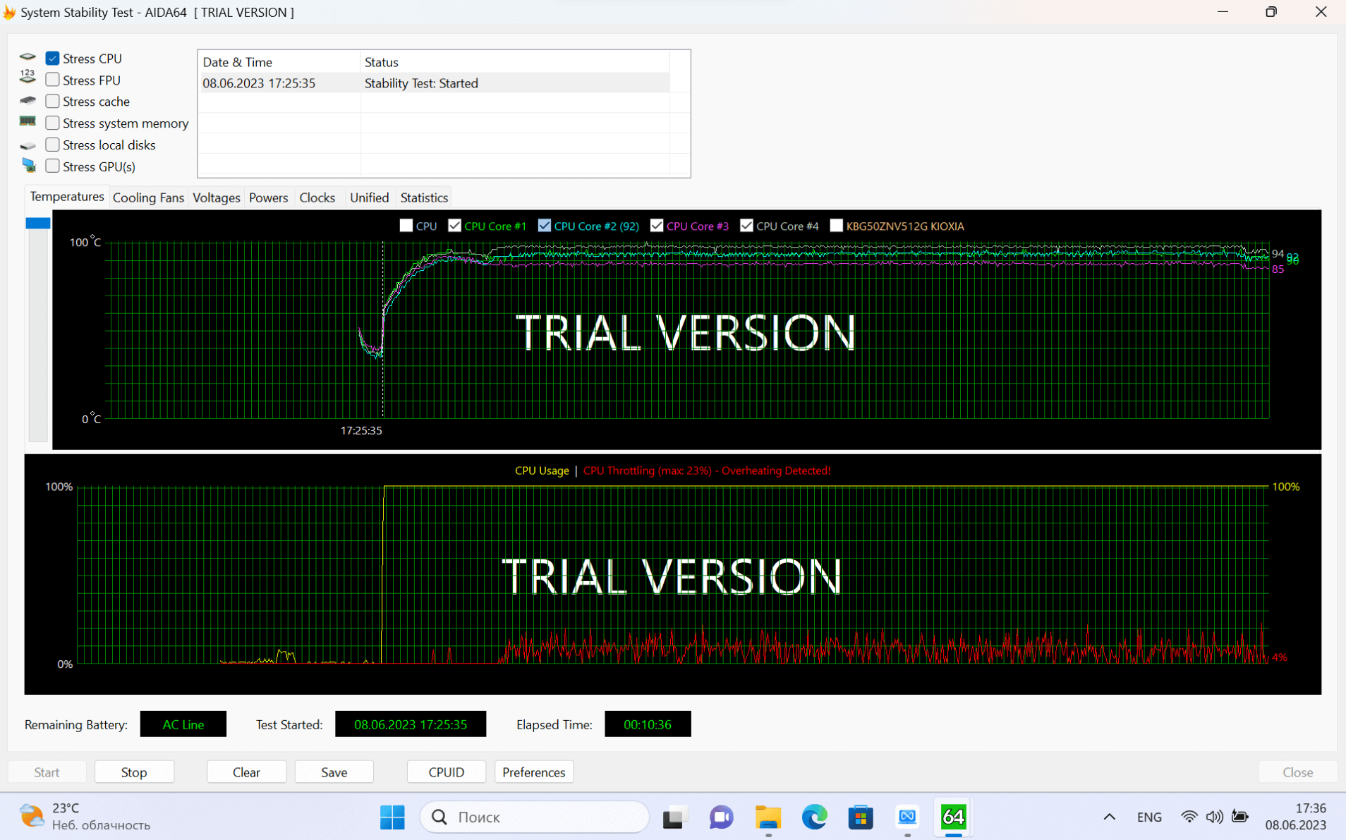Open the Statistics tab
The image size is (1346, 840).
coord(424,197)
